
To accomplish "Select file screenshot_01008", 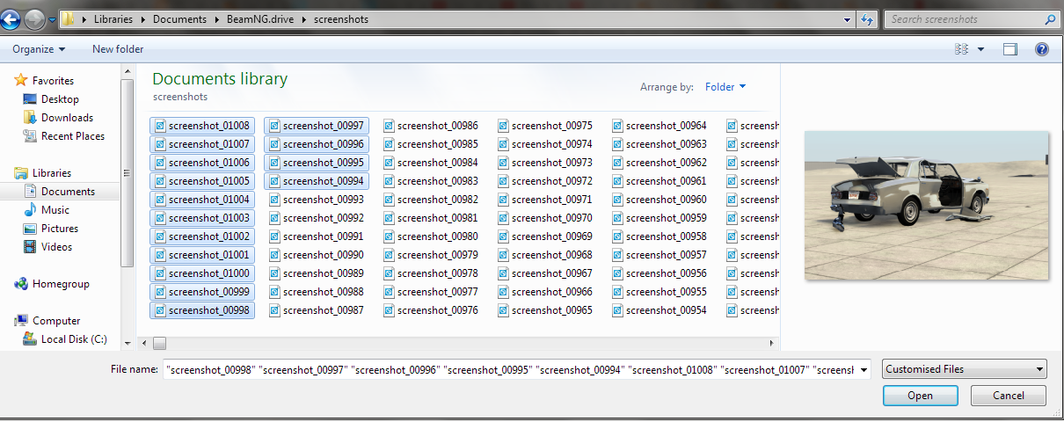I will tap(202, 126).
